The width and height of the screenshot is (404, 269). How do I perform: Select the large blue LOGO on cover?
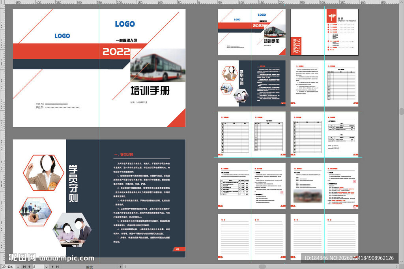pos(125,24)
